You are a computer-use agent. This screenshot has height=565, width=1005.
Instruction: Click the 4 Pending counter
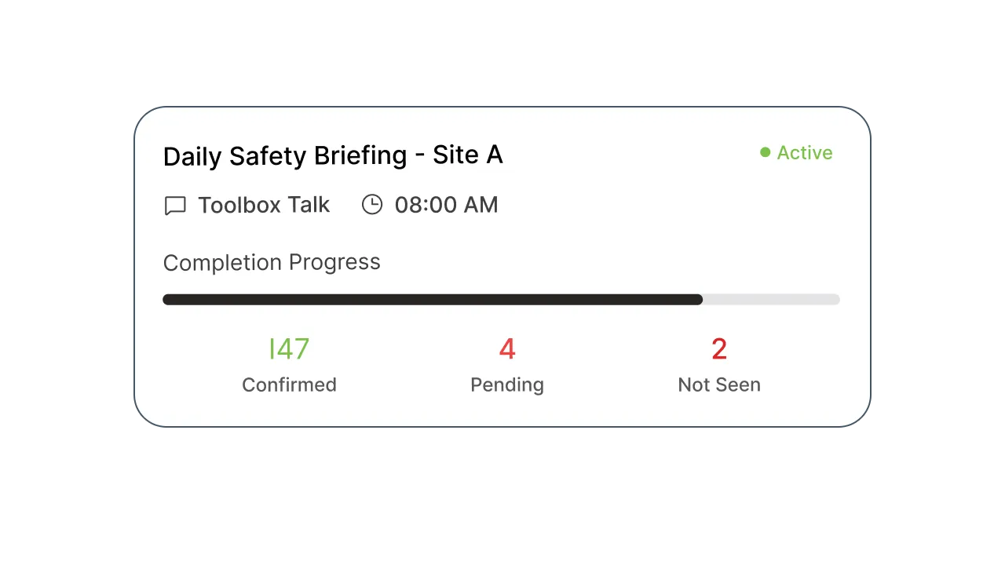point(506,348)
